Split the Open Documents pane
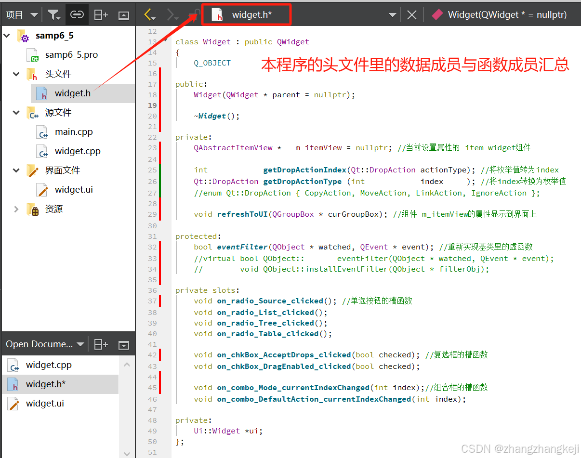 101,344
